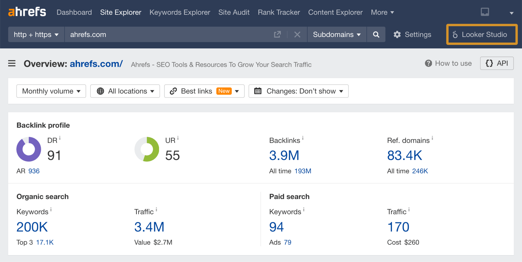The width and height of the screenshot is (522, 262).
Task: Expand the More navigation dropdown
Action: (382, 12)
